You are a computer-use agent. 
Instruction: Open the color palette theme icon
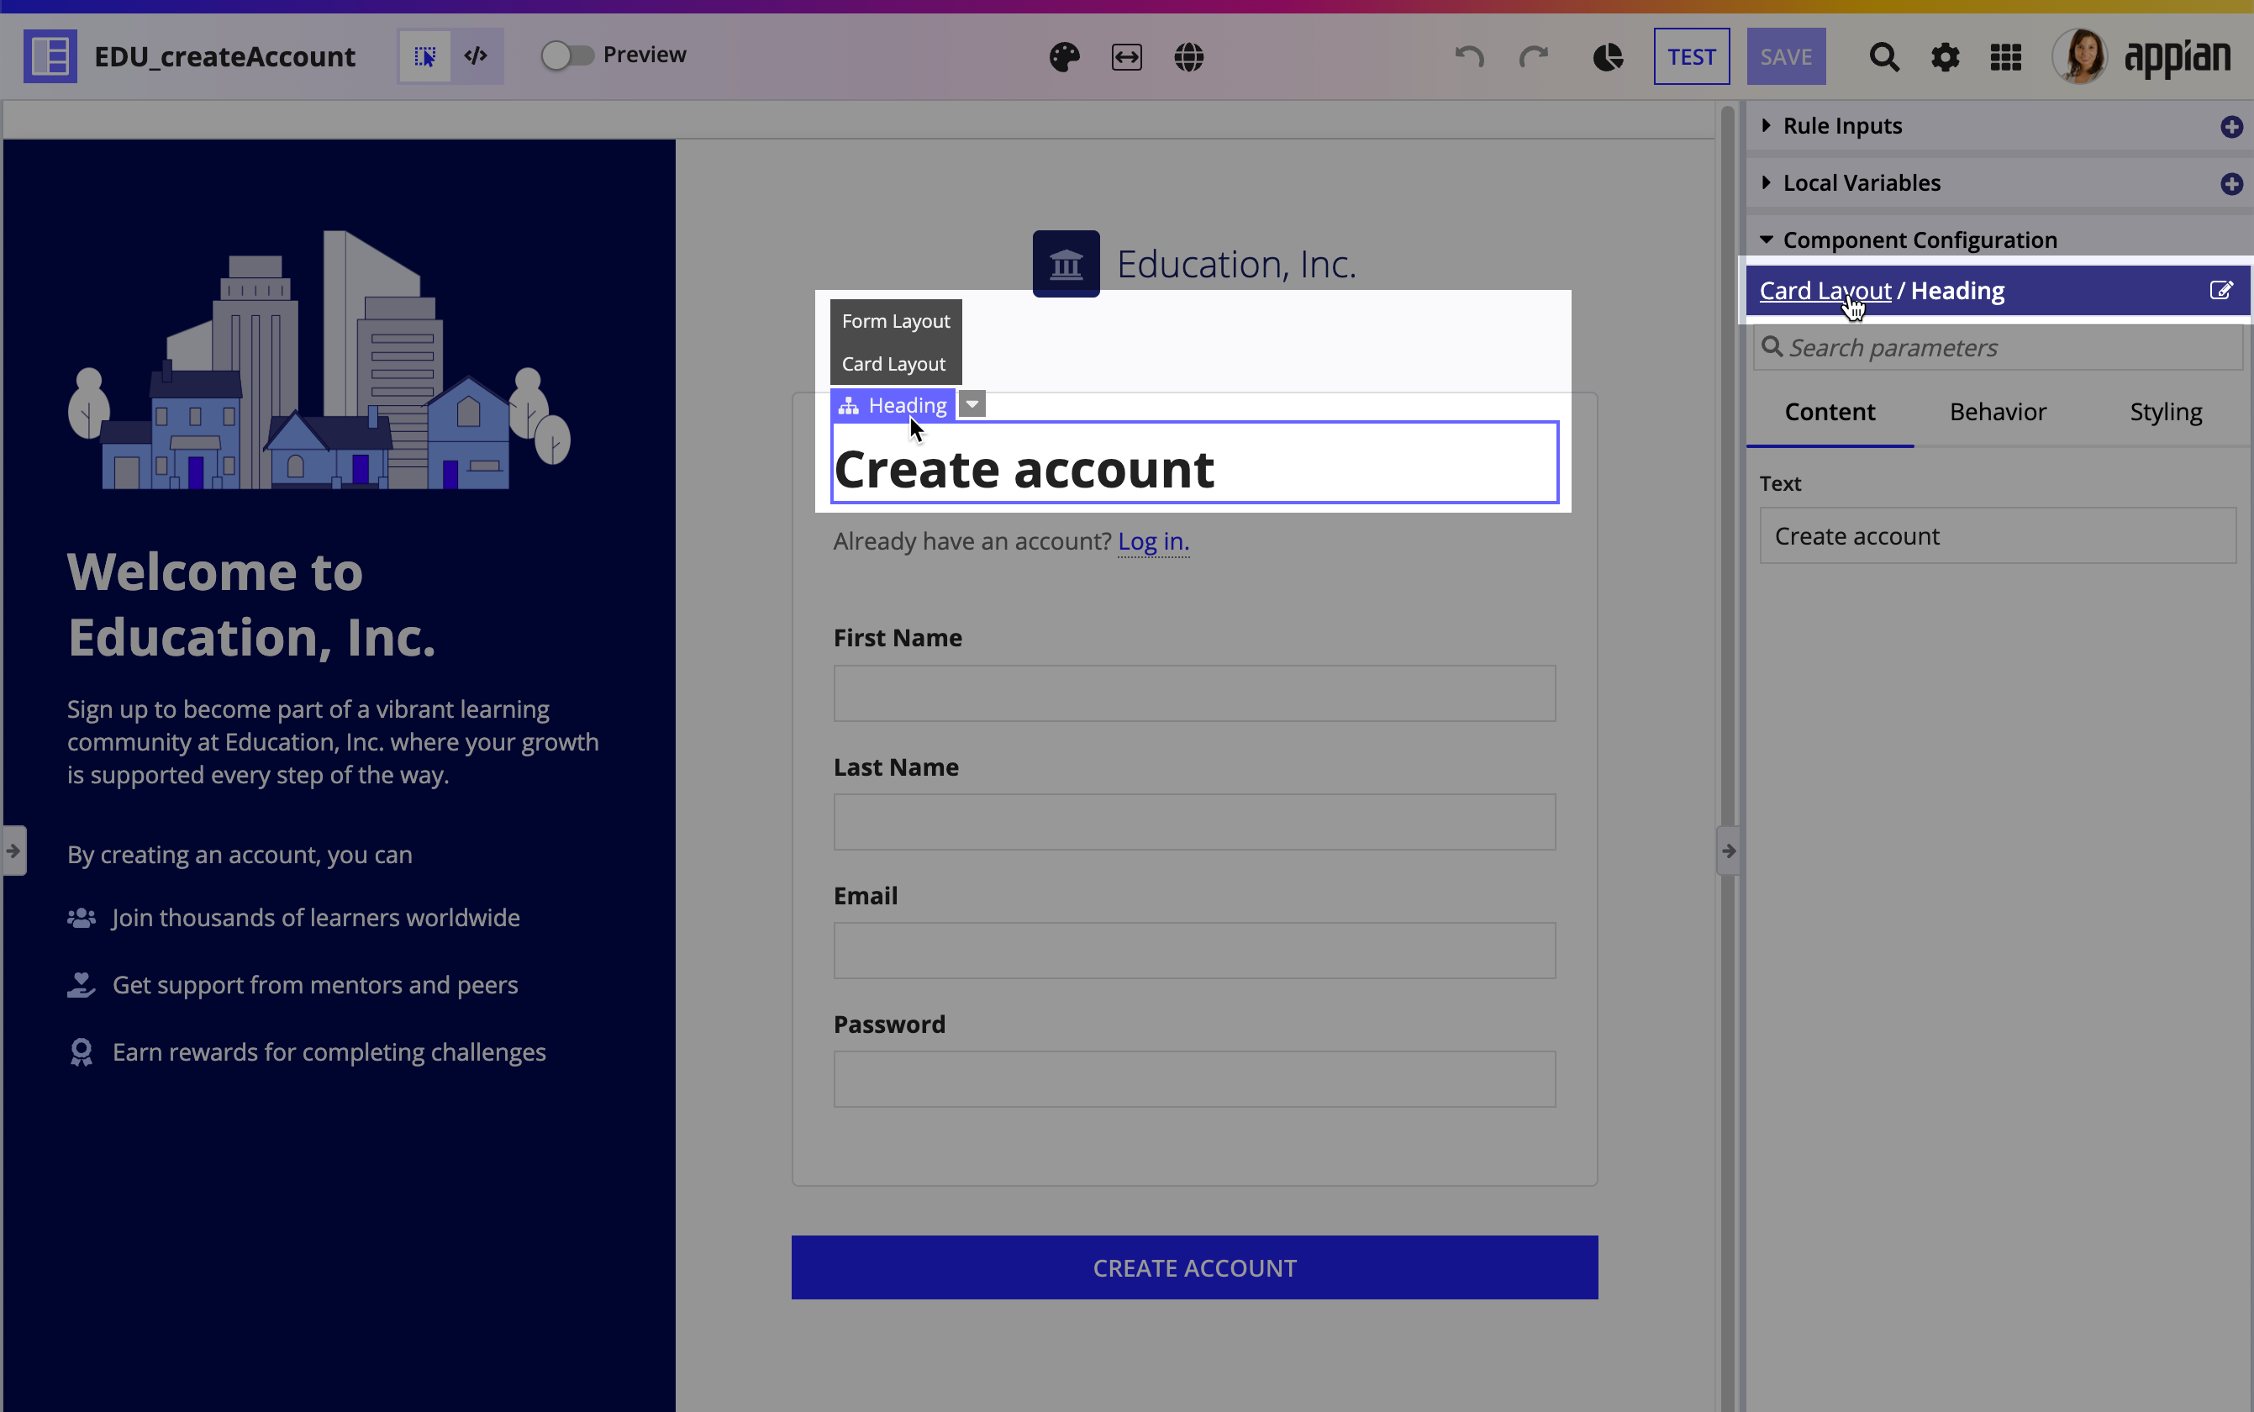click(x=1065, y=57)
